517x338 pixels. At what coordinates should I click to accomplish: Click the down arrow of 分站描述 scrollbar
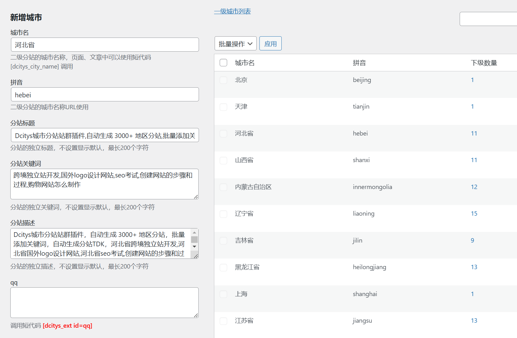pyautogui.click(x=195, y=247)
